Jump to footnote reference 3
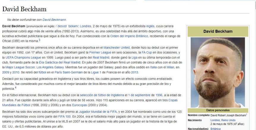 coord(39,40)
